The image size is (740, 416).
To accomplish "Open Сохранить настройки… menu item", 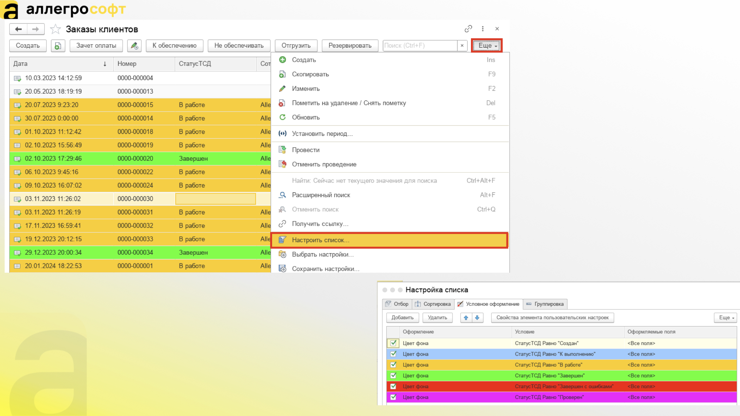I will (x=390, y=268).
